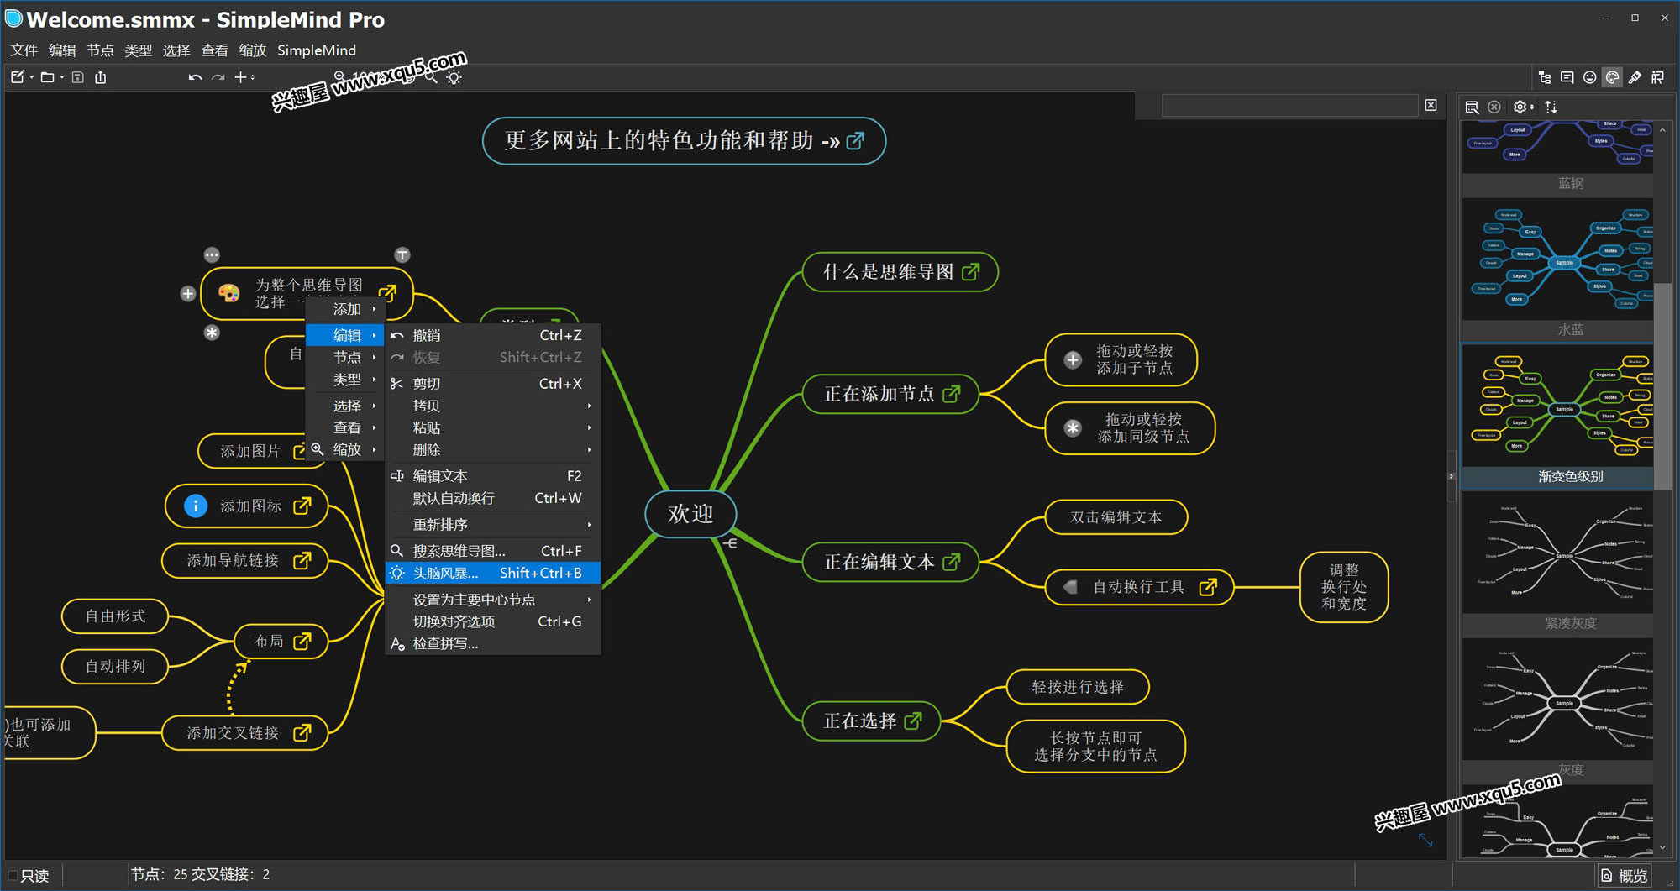This screenshot has width=1680, height=891.
Task: Open the add-node stepper arrows in toolbar
Action: (x=253, y=77)
